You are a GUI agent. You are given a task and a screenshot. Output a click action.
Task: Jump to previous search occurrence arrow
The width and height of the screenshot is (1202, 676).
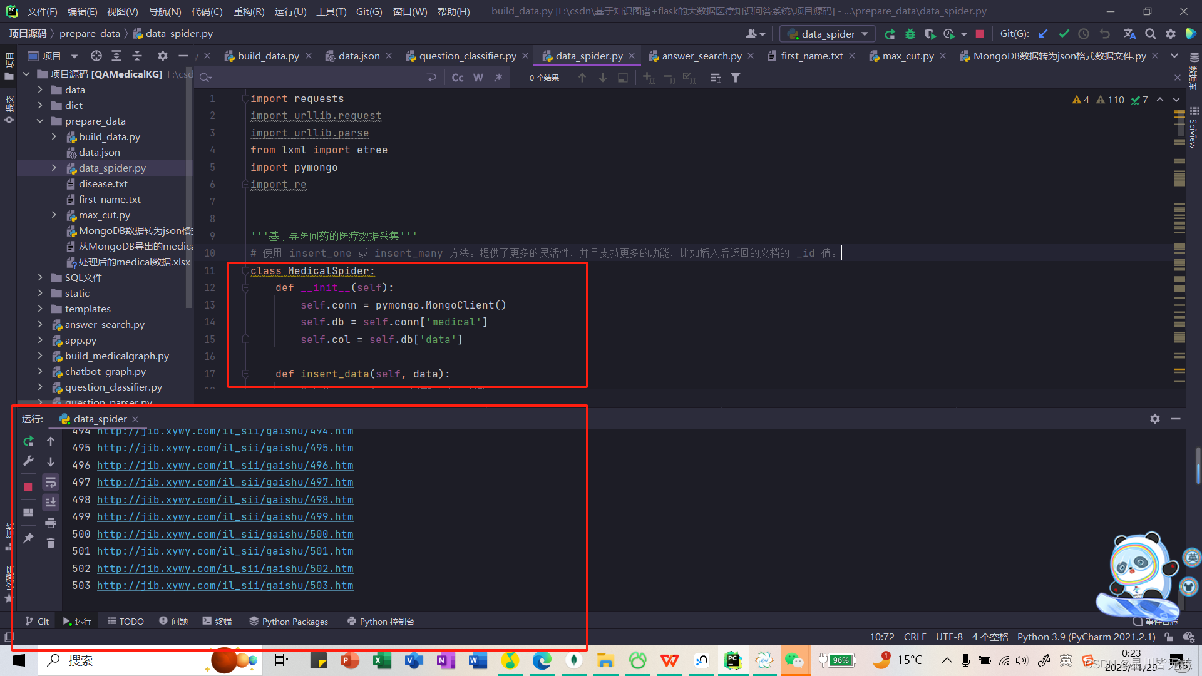(x=582, y=78)
